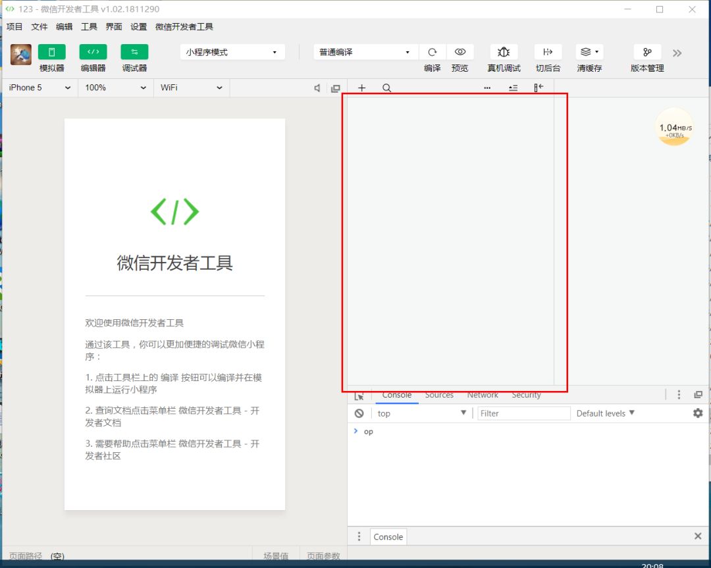This screenshot has width=711, height=568.
Task: Open the 微信开发者工具 menu
Action: [x=184, y=27]
